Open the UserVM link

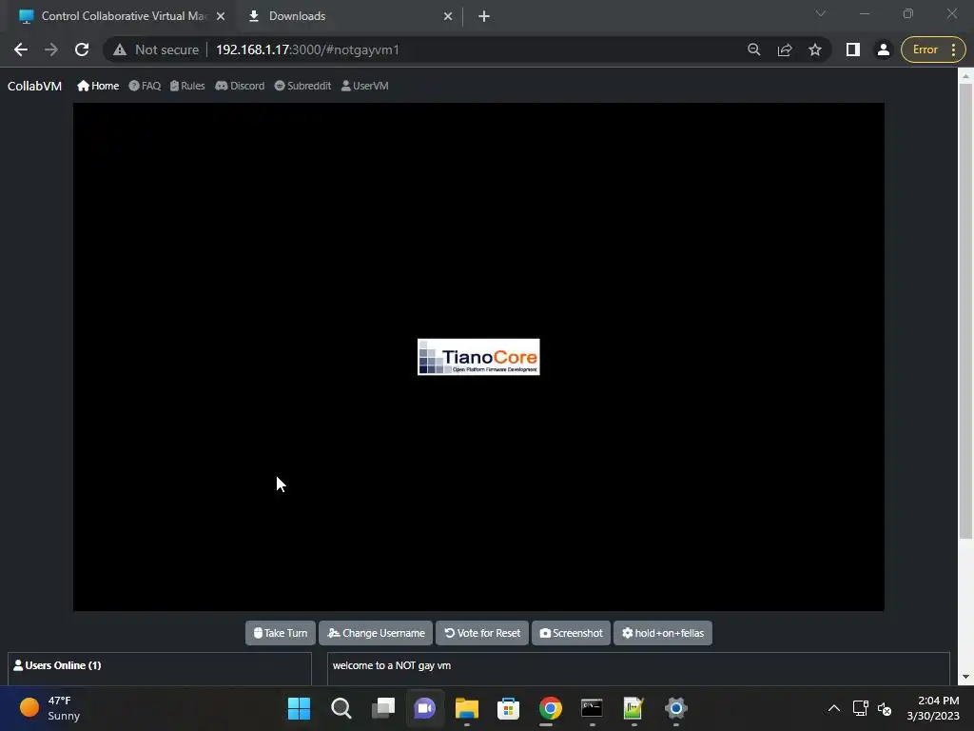click(x=364, y=86)
